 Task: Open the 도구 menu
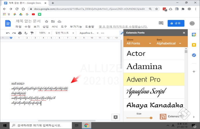tap(64, 27)
